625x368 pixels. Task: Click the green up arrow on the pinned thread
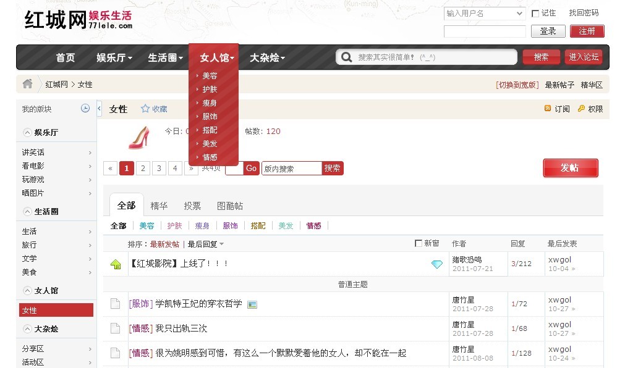[x=116, y=264]
